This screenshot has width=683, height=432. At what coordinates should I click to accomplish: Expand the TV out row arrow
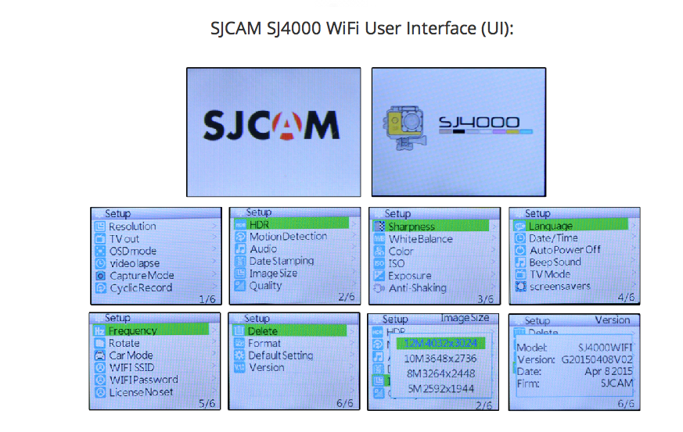pos(214,237)
